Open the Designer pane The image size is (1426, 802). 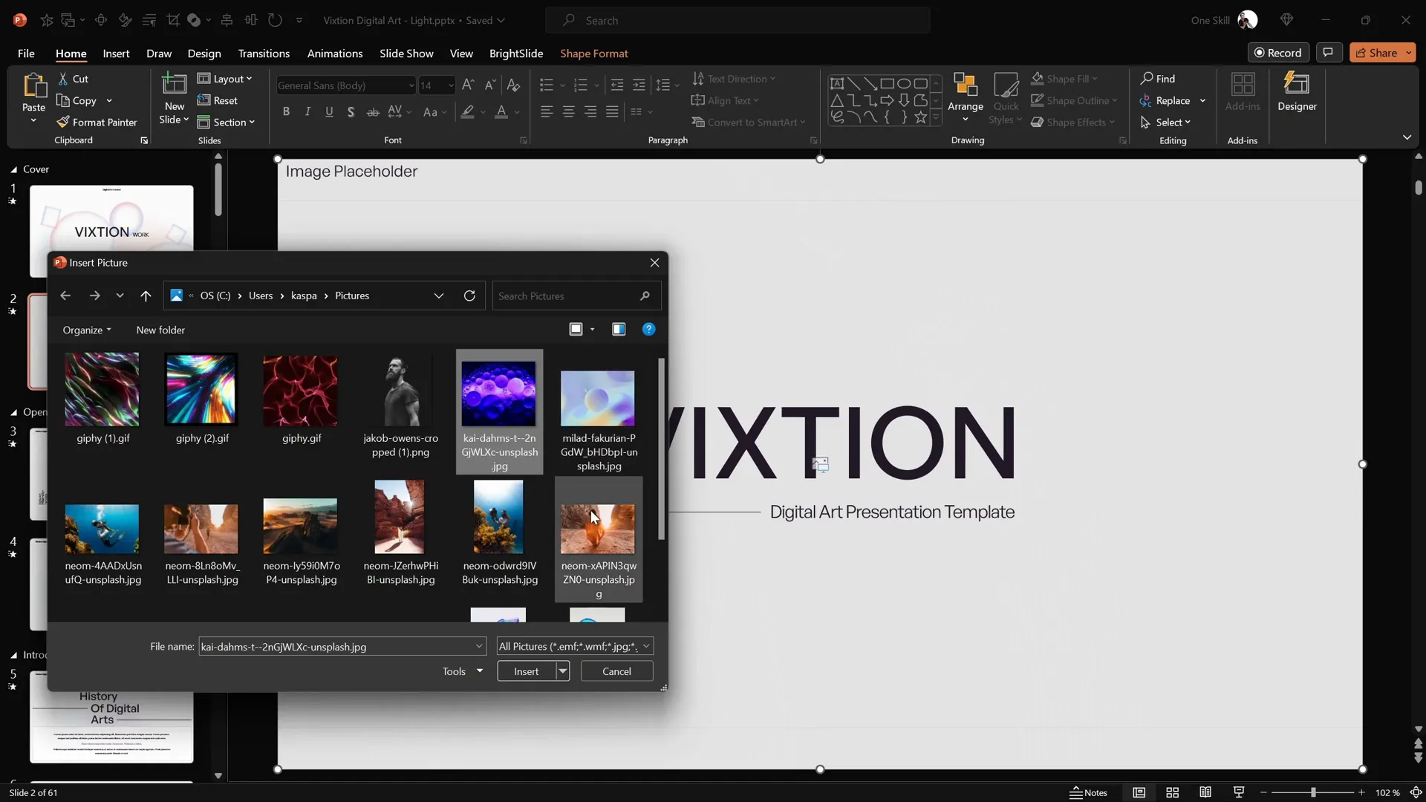(x=1297, y=92)
